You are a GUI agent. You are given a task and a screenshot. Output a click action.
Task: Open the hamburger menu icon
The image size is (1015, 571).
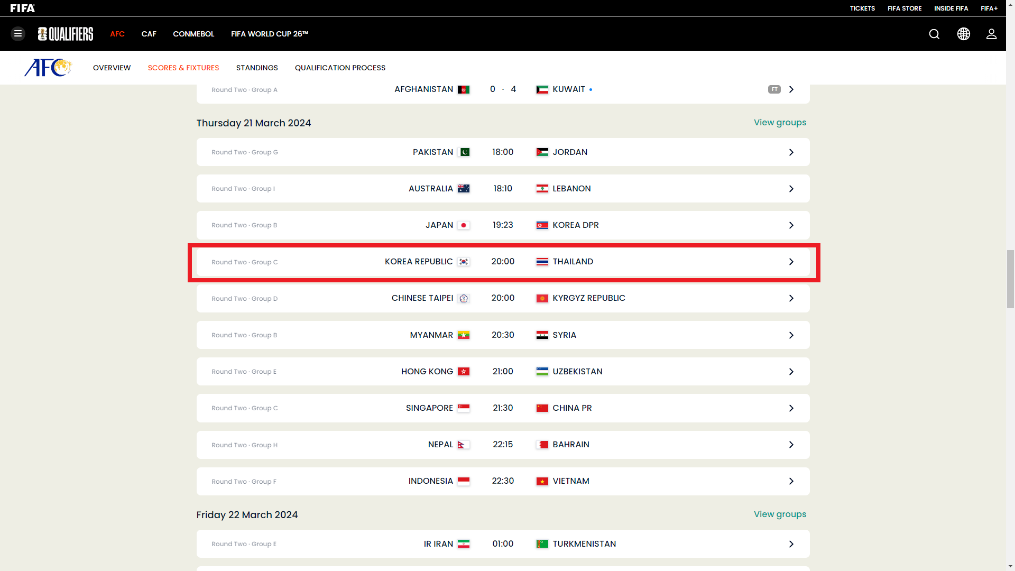tap(18, 34)
